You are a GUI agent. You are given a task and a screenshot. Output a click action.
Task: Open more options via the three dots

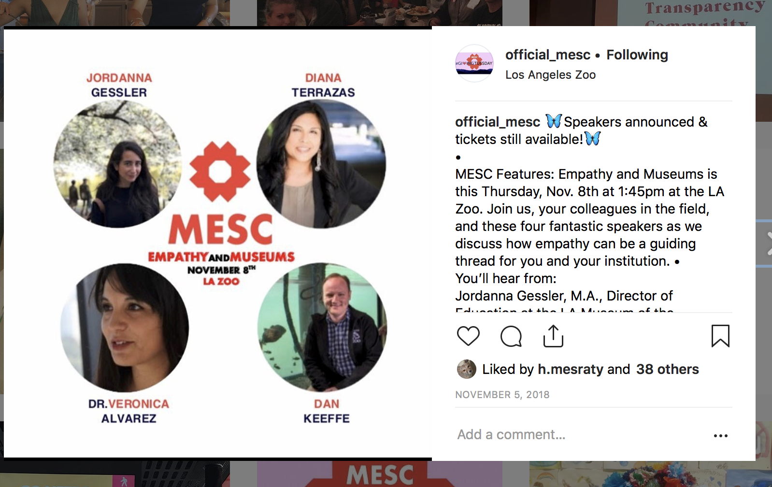coord(720,436)
